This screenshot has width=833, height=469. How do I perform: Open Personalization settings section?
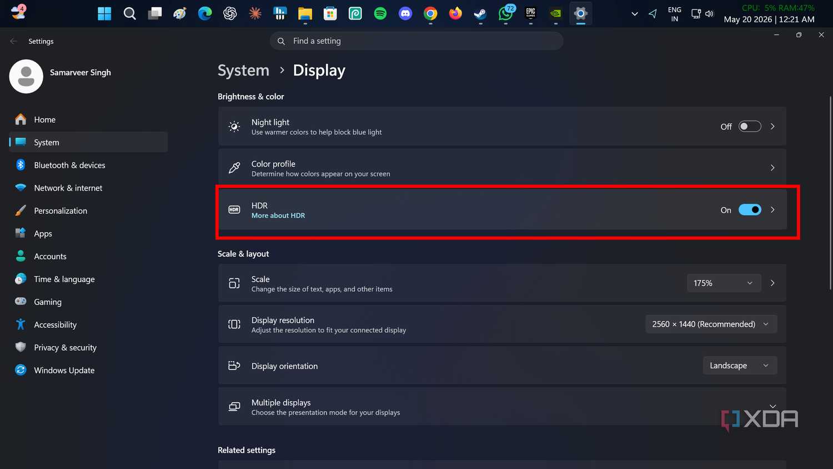coord(89,211)
